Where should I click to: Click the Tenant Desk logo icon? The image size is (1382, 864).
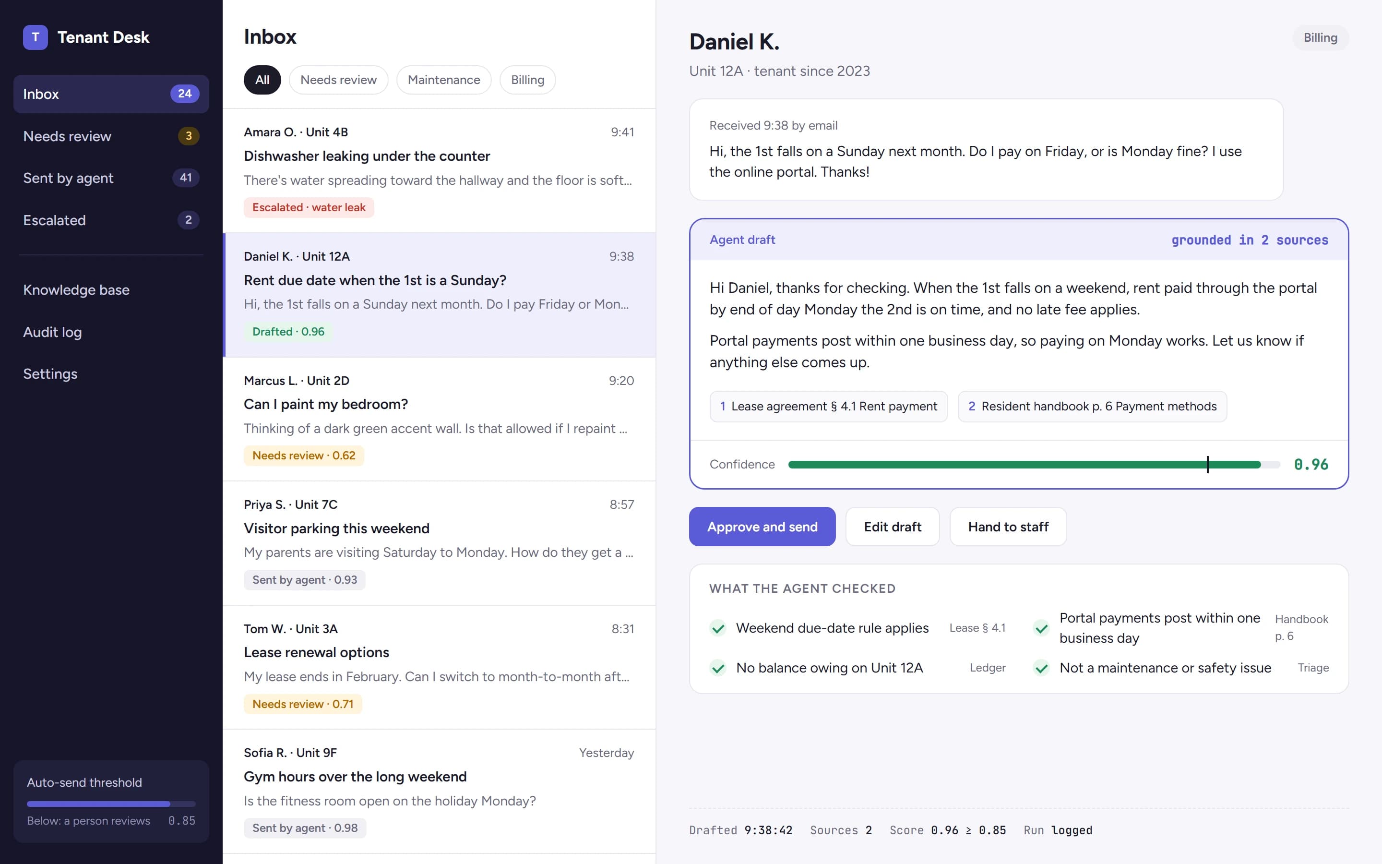point(36,37)
